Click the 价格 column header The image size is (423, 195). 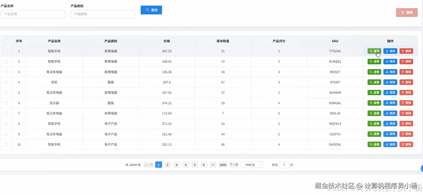[167, 41]
